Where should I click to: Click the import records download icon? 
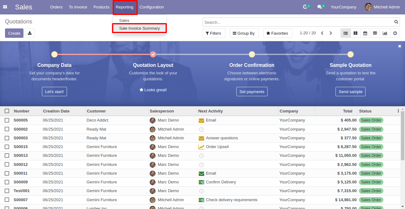pos(30,33)
